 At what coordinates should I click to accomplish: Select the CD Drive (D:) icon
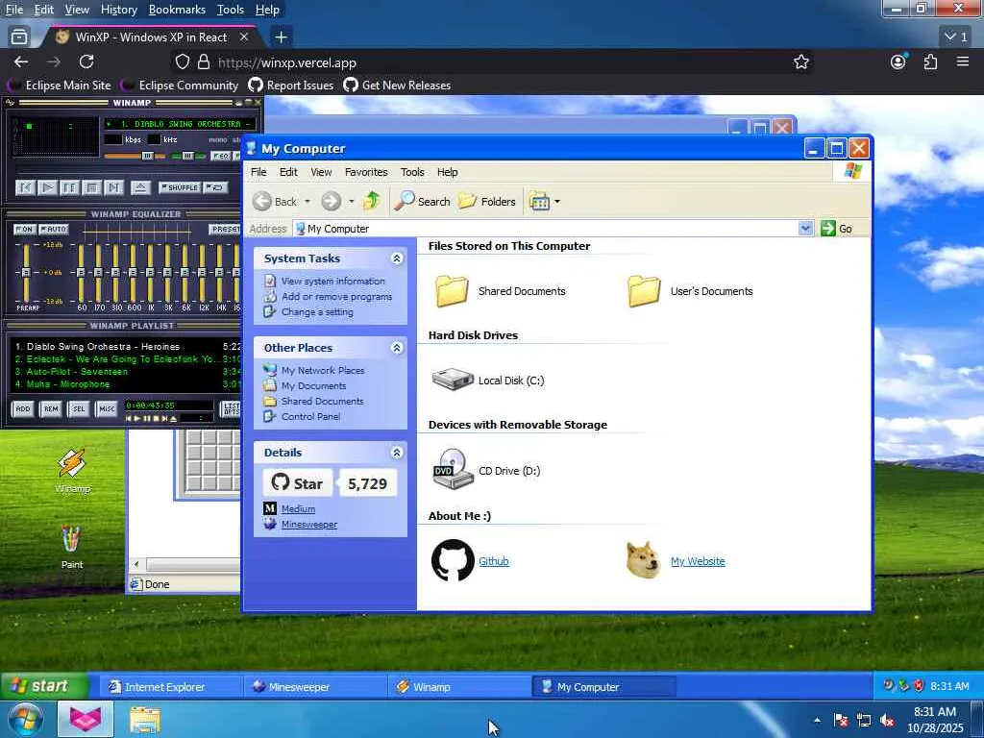click(x=453, y=469)
